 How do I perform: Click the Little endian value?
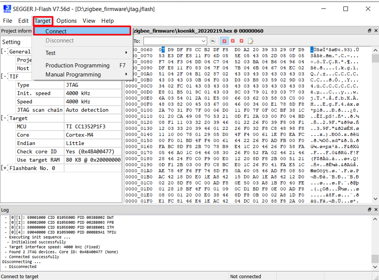tap(93, 143)
